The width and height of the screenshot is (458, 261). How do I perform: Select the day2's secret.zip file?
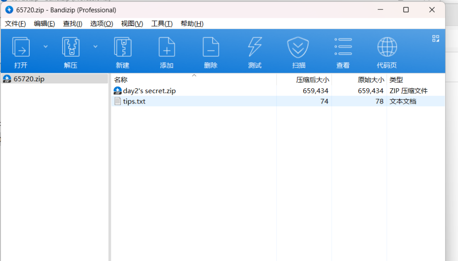point(149,91)
